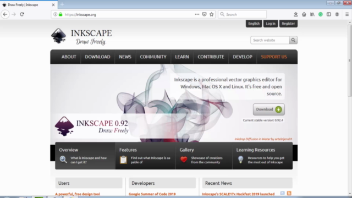Show site information icon in address bar
Image resolution: width=352 pixels, height=198 pixels.
click(x=55, y=14)
